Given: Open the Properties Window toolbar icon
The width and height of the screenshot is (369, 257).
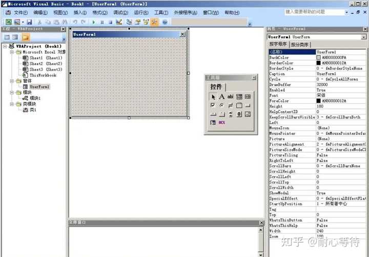Looking at the screenshot, I should tap(138, 22).
